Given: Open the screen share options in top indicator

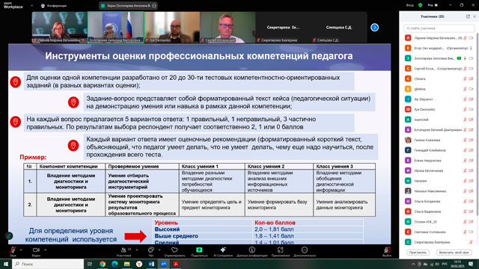Looking at the screenshot, I should click(154, 5).
